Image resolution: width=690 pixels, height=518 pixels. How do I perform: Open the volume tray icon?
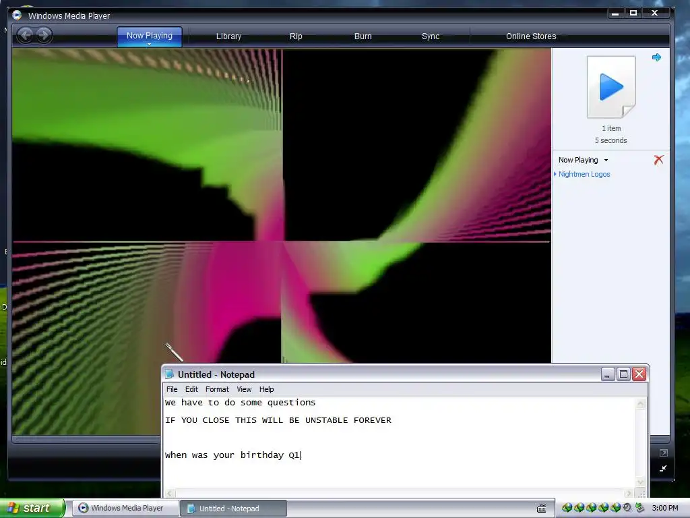coord(627,508)
